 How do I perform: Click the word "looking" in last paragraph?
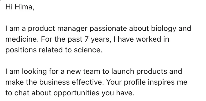coord(34,72)
